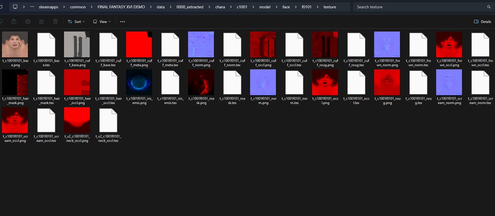
Task: Go to the FINAL FANTASY XVI DEMO breadcrumb folder
Action: point(121,7)
